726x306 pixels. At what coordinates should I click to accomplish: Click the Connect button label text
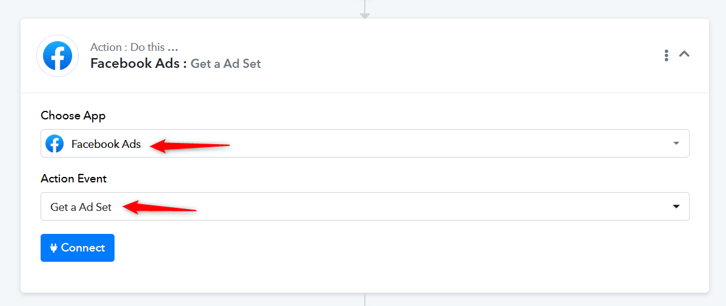coord(83,248)
